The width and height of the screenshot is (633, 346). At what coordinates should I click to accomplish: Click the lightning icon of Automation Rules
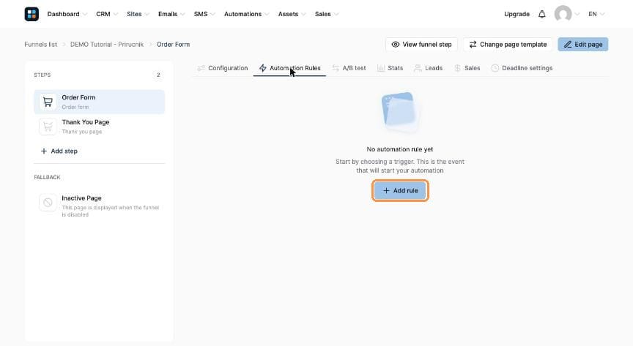click(263, 68)
